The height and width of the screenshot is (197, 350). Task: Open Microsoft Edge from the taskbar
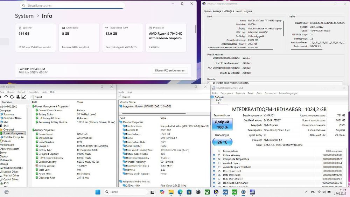[180, 192]
